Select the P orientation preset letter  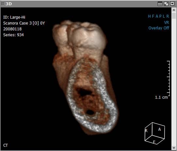click(x=160, y=16)
